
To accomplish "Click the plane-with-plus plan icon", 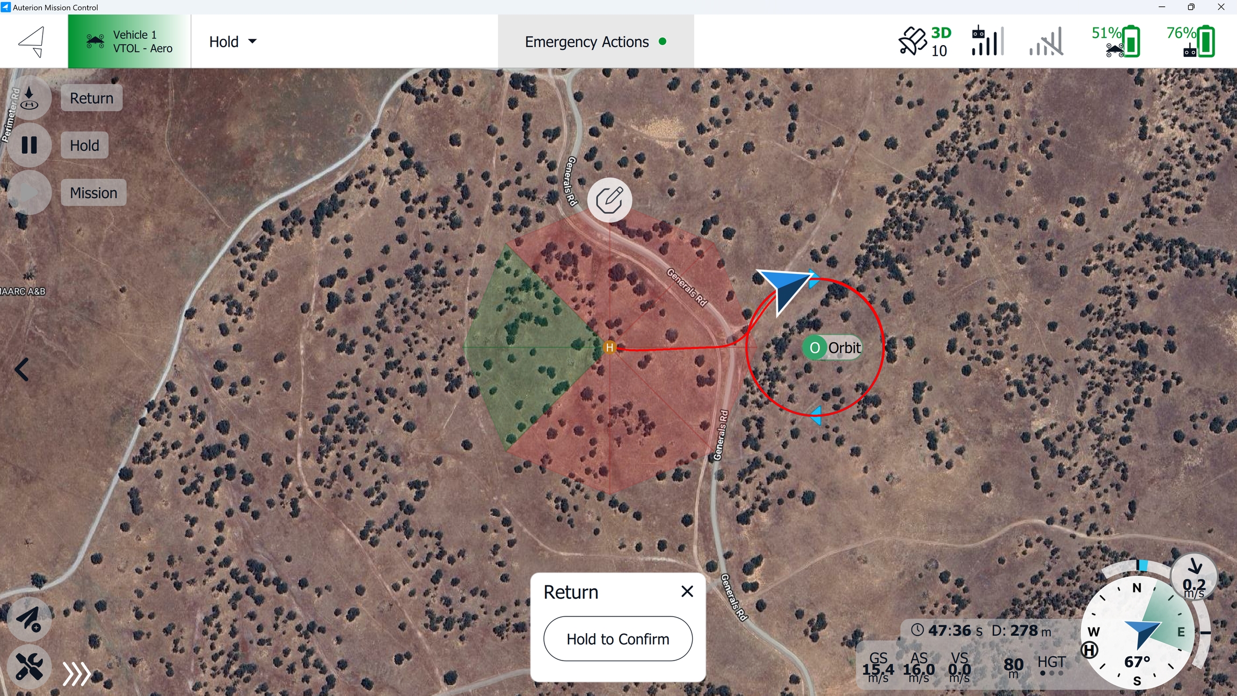I will [x=29, y=619].
